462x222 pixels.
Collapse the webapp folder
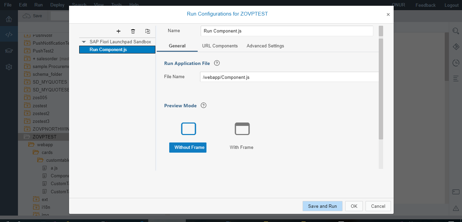31,145
